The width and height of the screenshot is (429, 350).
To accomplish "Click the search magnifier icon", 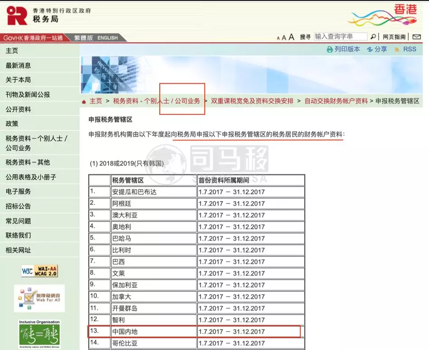I will point(372,37).
